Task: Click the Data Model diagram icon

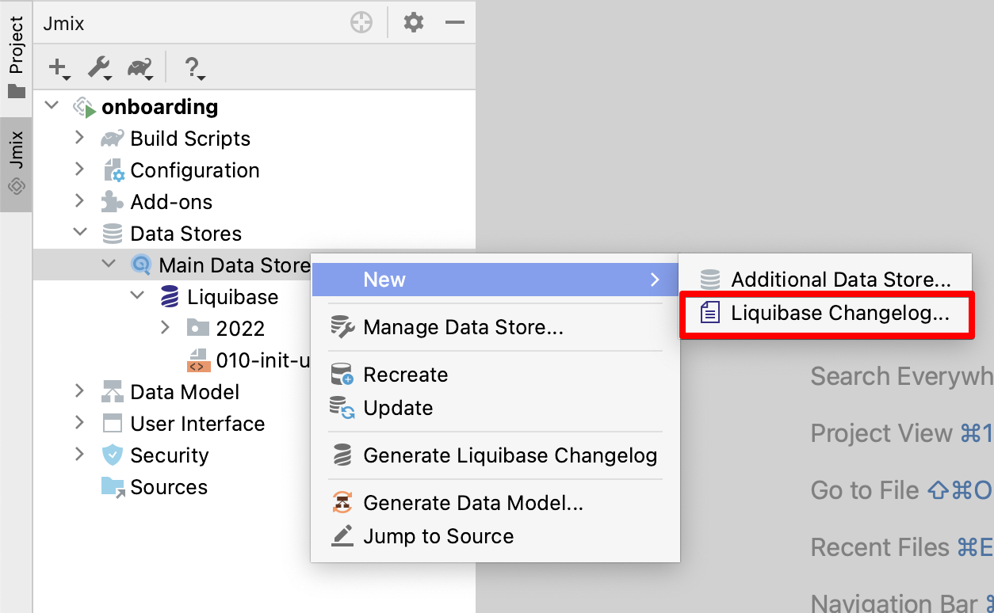Action: click(113, 392)
